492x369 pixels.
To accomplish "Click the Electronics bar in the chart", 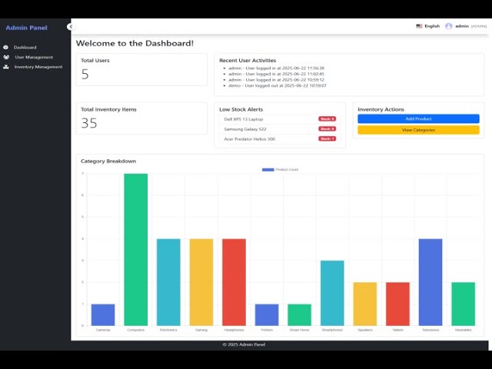I will (x=168, y=282).
